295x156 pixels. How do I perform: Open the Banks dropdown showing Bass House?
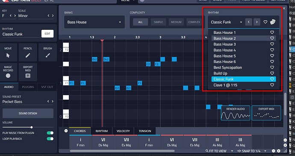pos(94,22)
